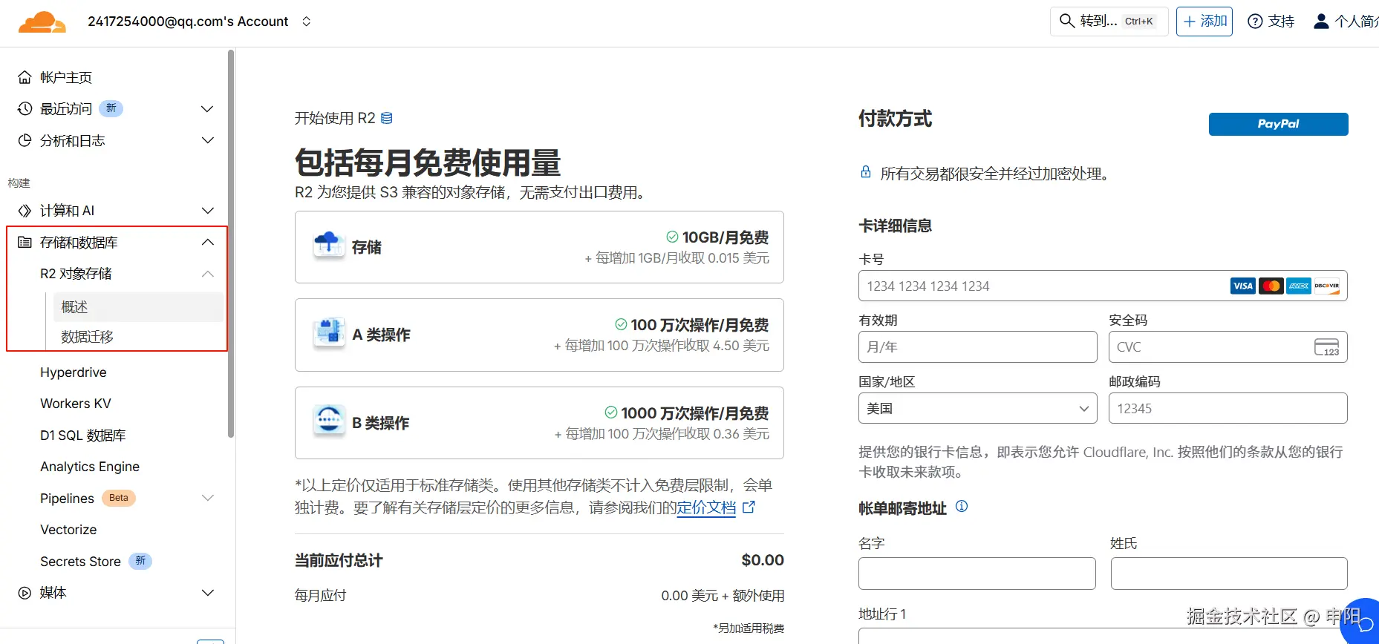1379x644 pixels.
Task: Open the account switcher arrows
Action: point(307,22)
